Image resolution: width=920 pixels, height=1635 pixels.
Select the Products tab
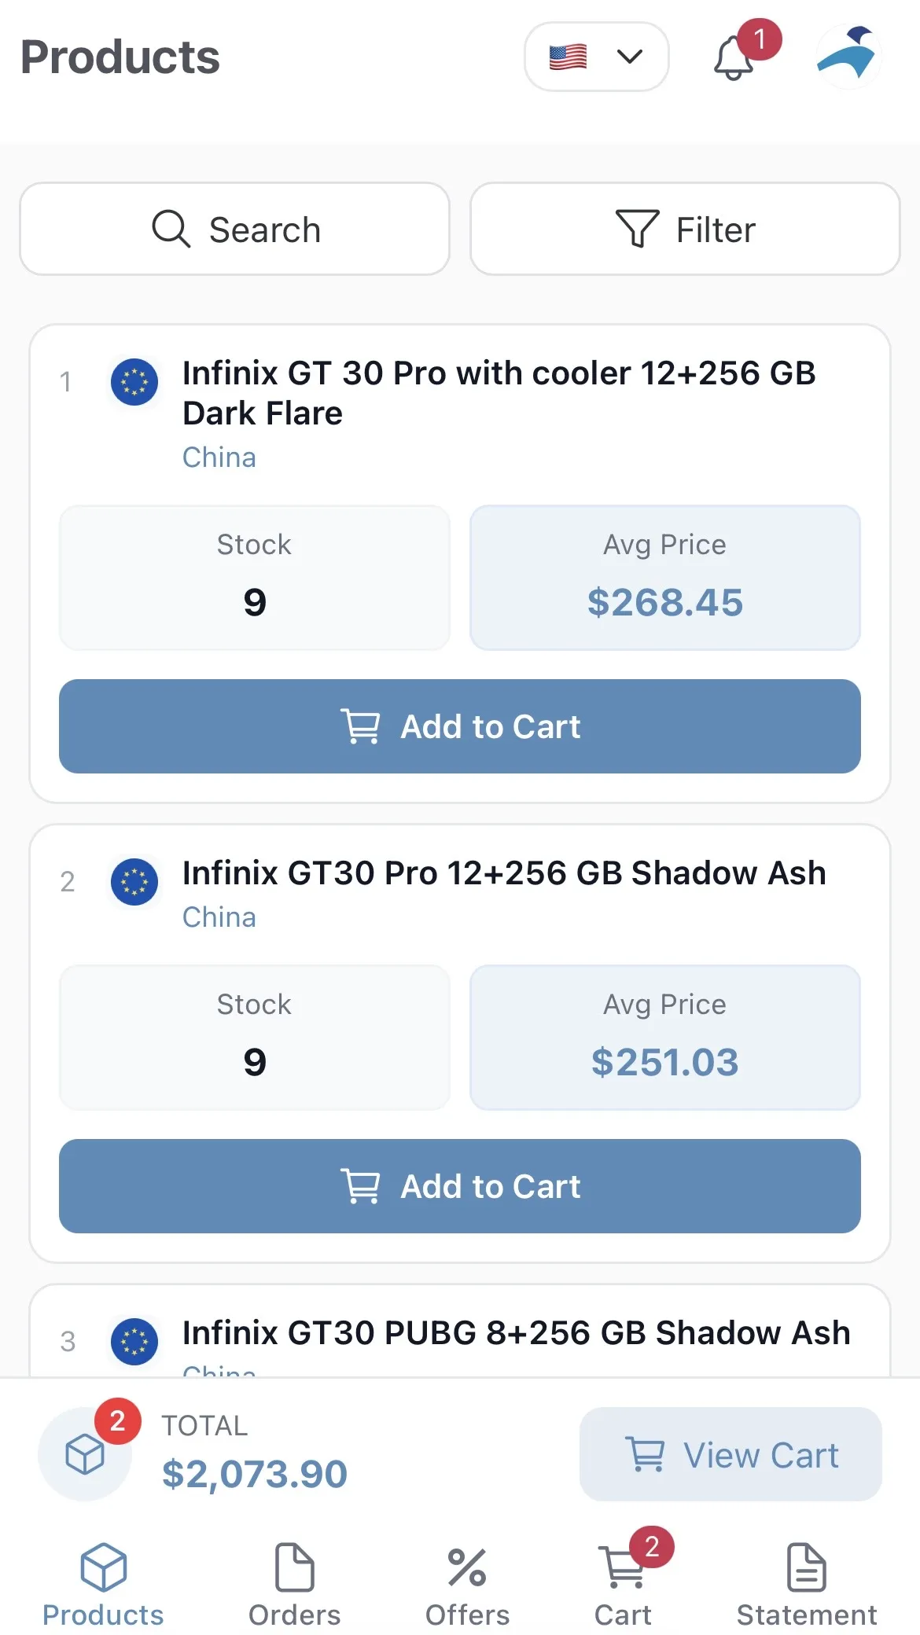coord(103,1583)
